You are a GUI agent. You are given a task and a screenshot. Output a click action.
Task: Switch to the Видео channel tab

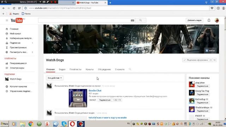[x=62, y=69]
